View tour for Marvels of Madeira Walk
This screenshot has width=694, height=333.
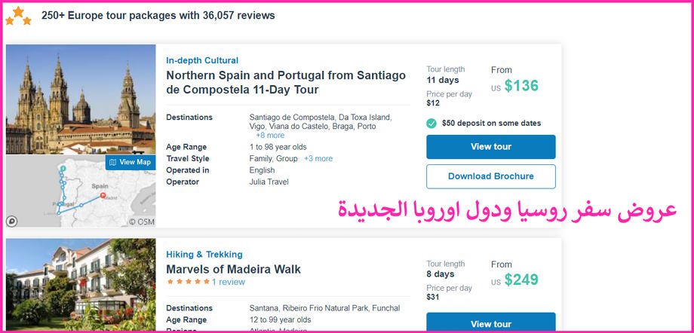[x=490, y=323]
